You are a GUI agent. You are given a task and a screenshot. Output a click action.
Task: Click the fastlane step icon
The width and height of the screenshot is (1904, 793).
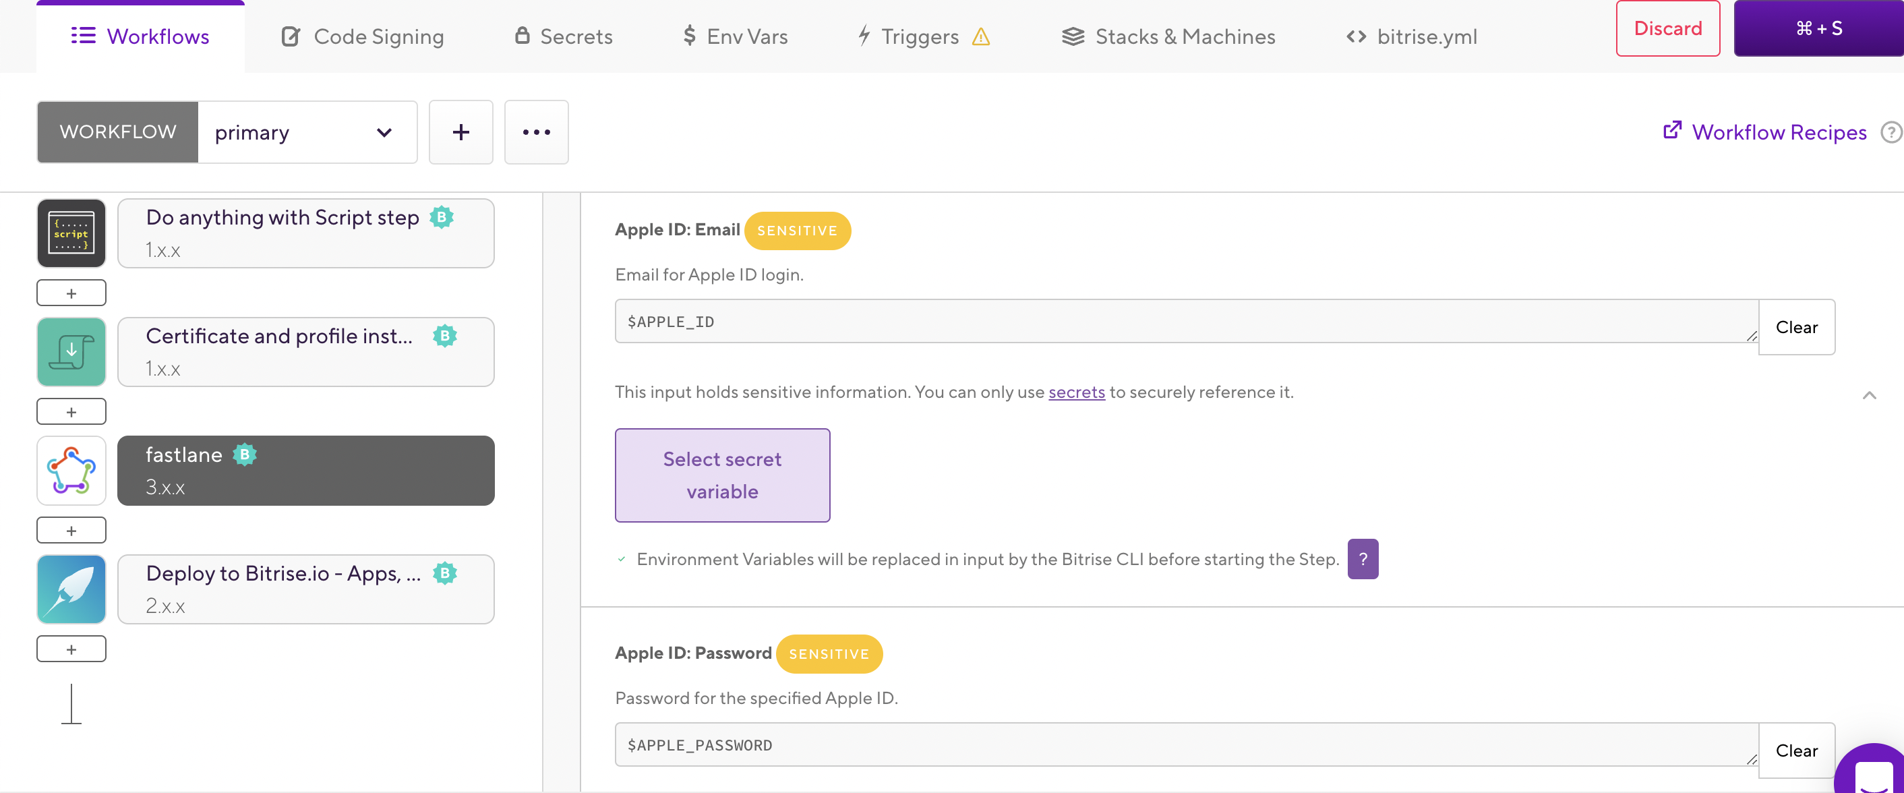71,471
